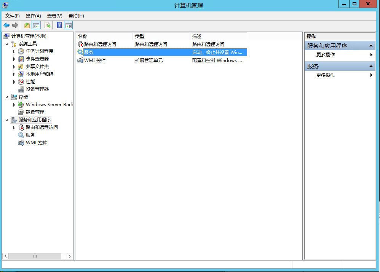380x272 pixels.
Task: Open Help via the blue question-mark icon
Action: 59,25
